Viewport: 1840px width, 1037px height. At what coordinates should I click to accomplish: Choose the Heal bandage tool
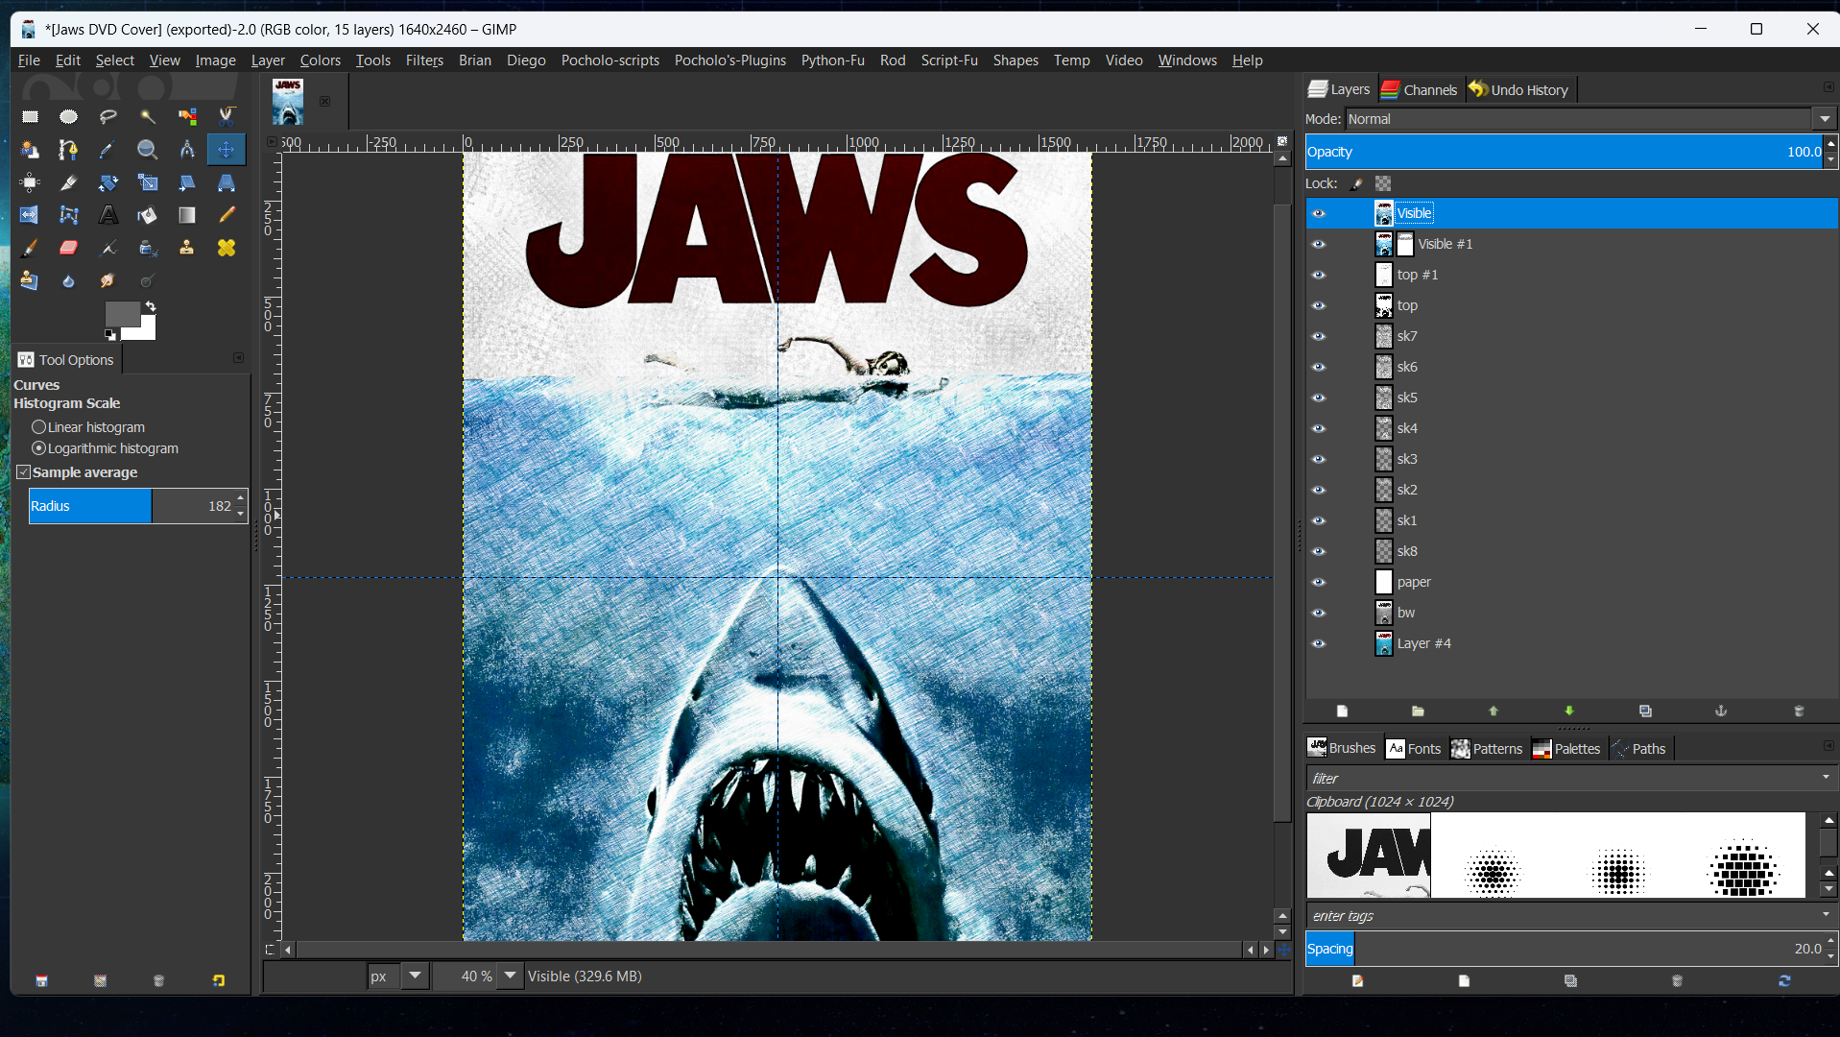pos(227,248)
